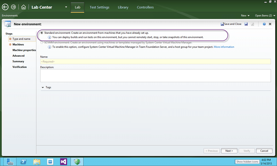Expand the Open Items (2) dropdown
The width and height of the screenshot is (277, 166).
point(265,16)
